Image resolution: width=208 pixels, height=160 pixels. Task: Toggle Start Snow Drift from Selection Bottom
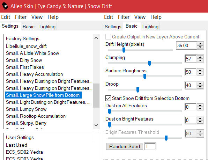coord(108,98)
